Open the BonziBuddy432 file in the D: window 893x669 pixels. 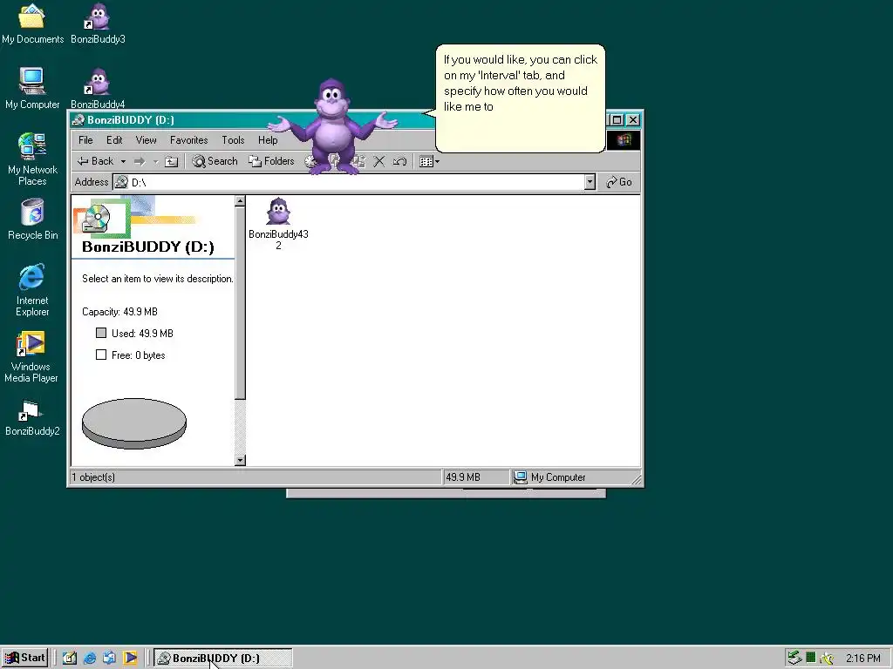click(278, 223)
